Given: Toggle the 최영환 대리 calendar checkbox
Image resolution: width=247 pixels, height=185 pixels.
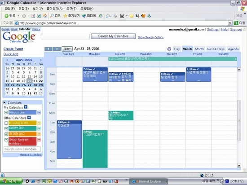Looking at the screenshot, I should click(x=6, y=134).
